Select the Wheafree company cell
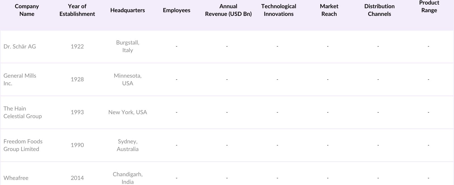 pyautogui.click(x=16, y=178)
